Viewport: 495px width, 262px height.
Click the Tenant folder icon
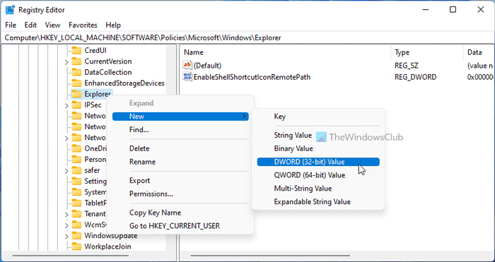click(x=76, y=214)
